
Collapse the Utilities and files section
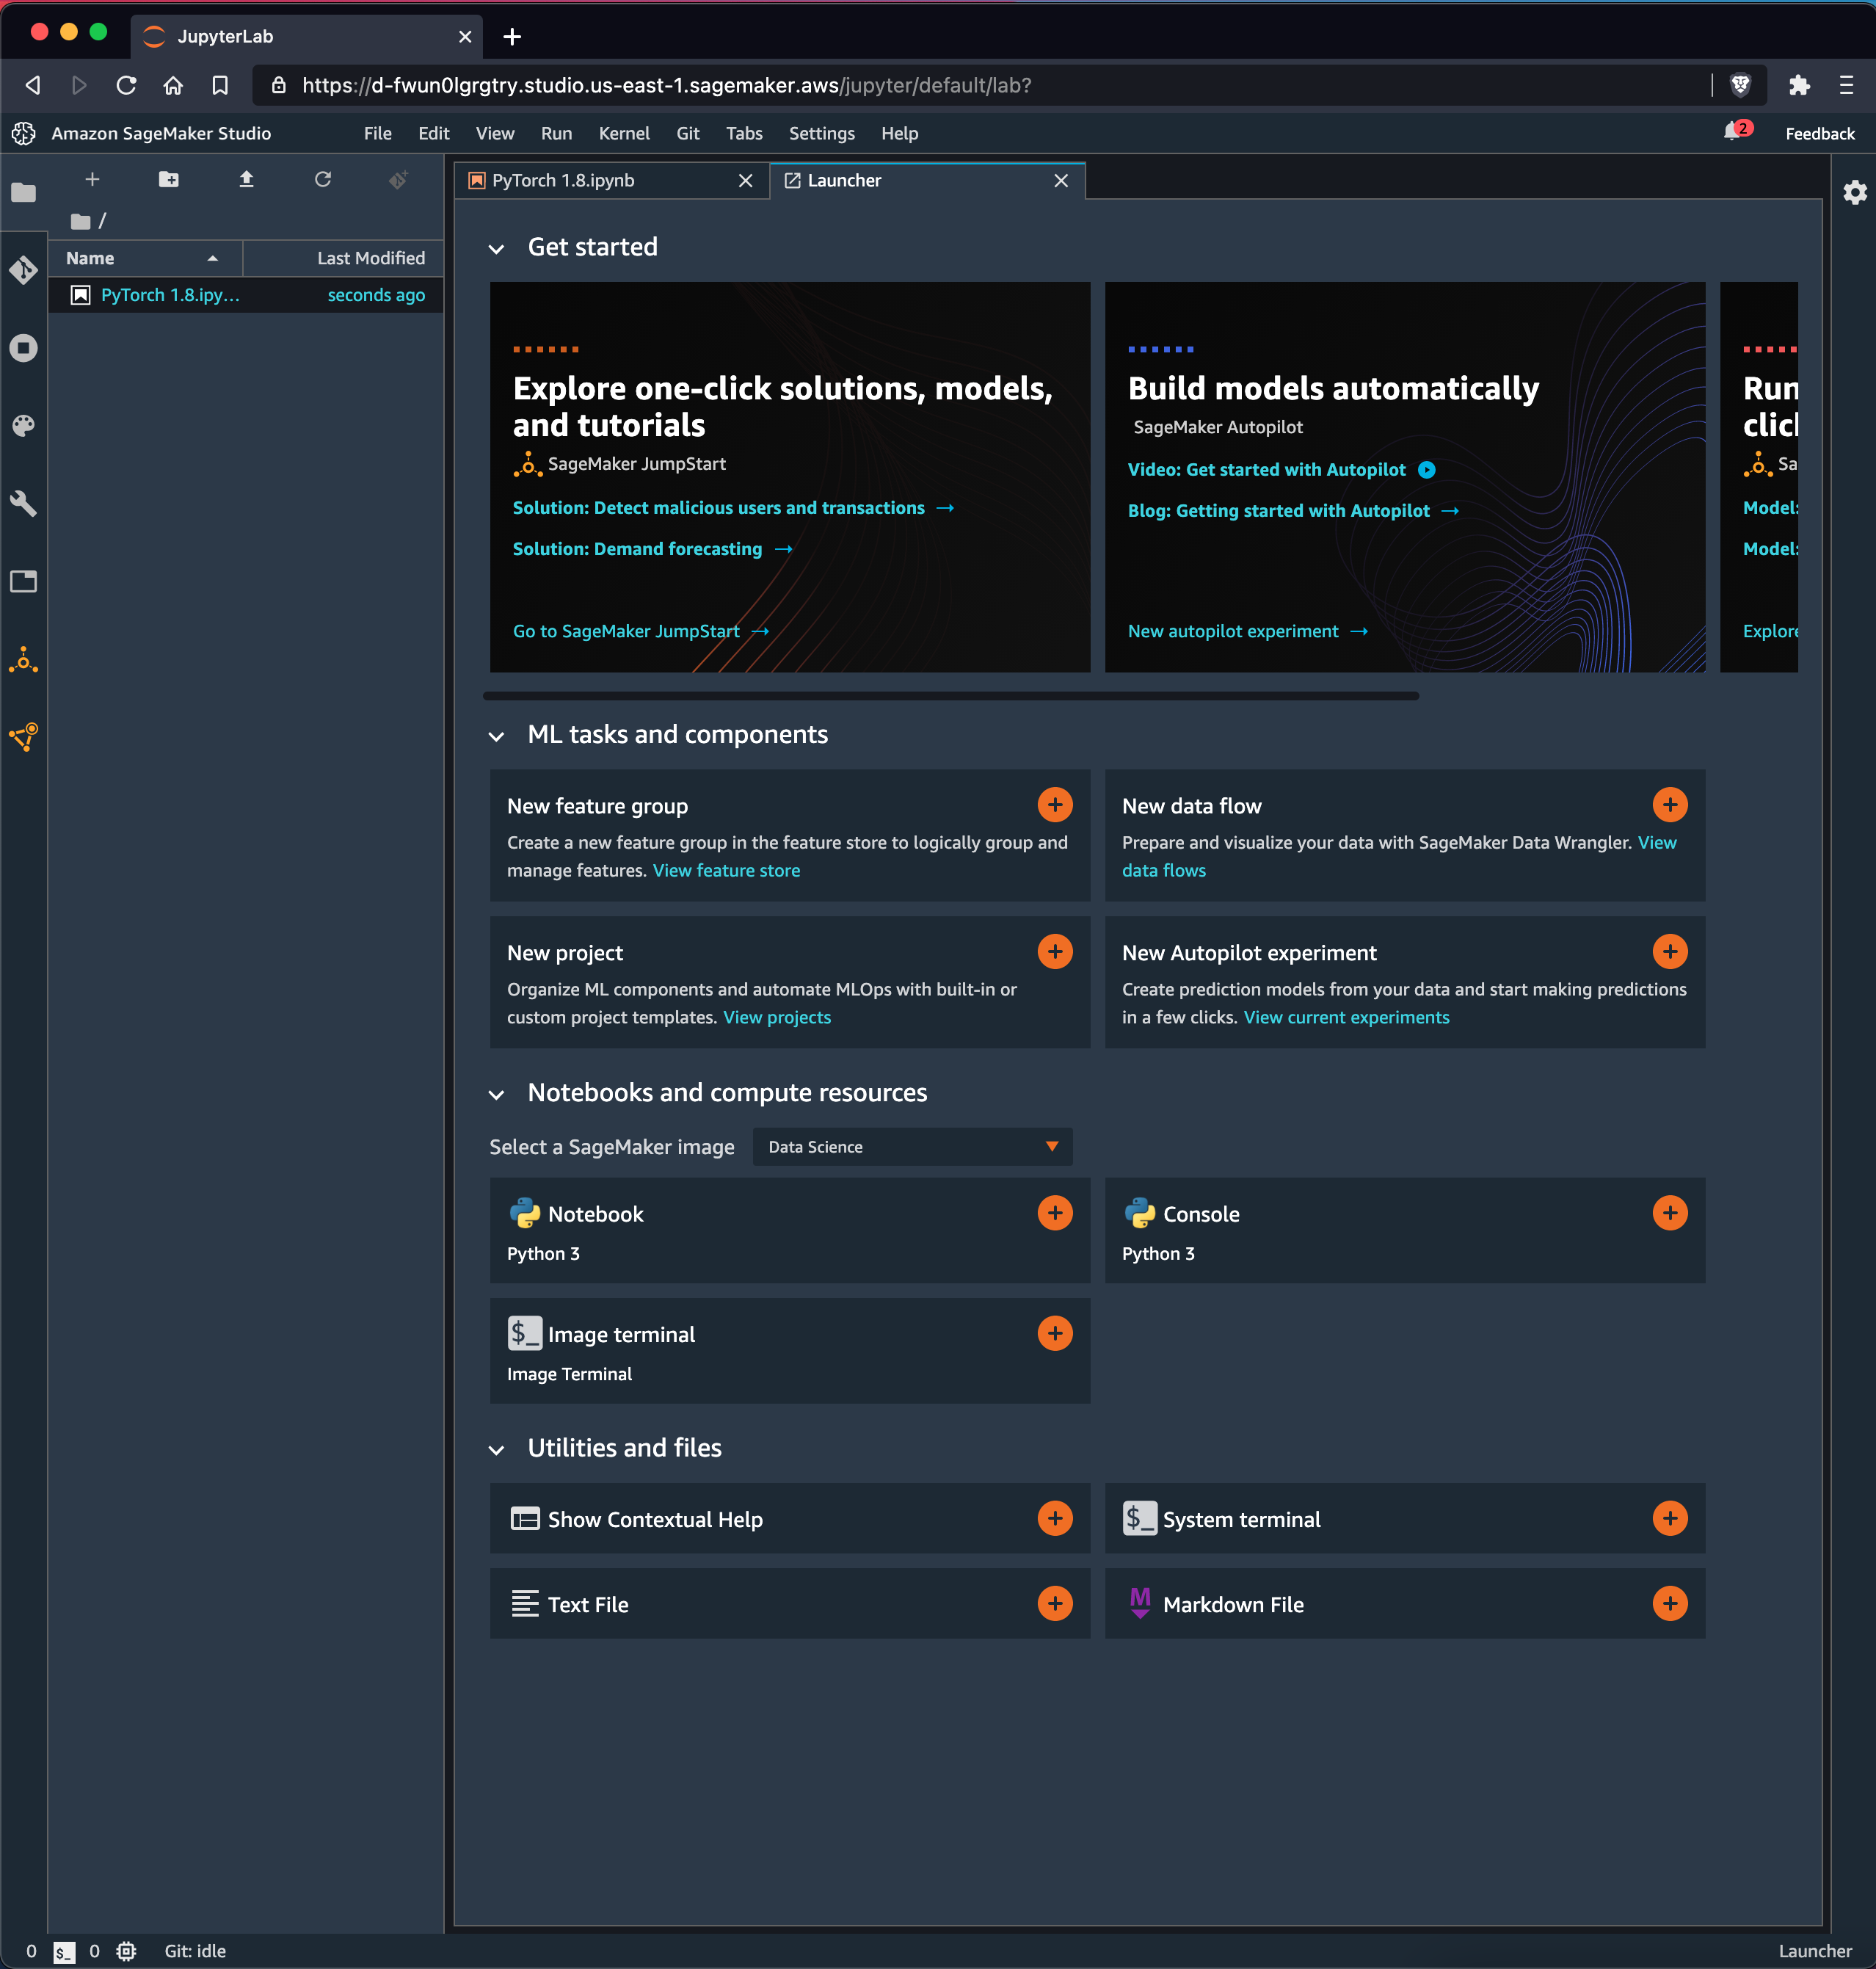click(x=497, y=1448)
